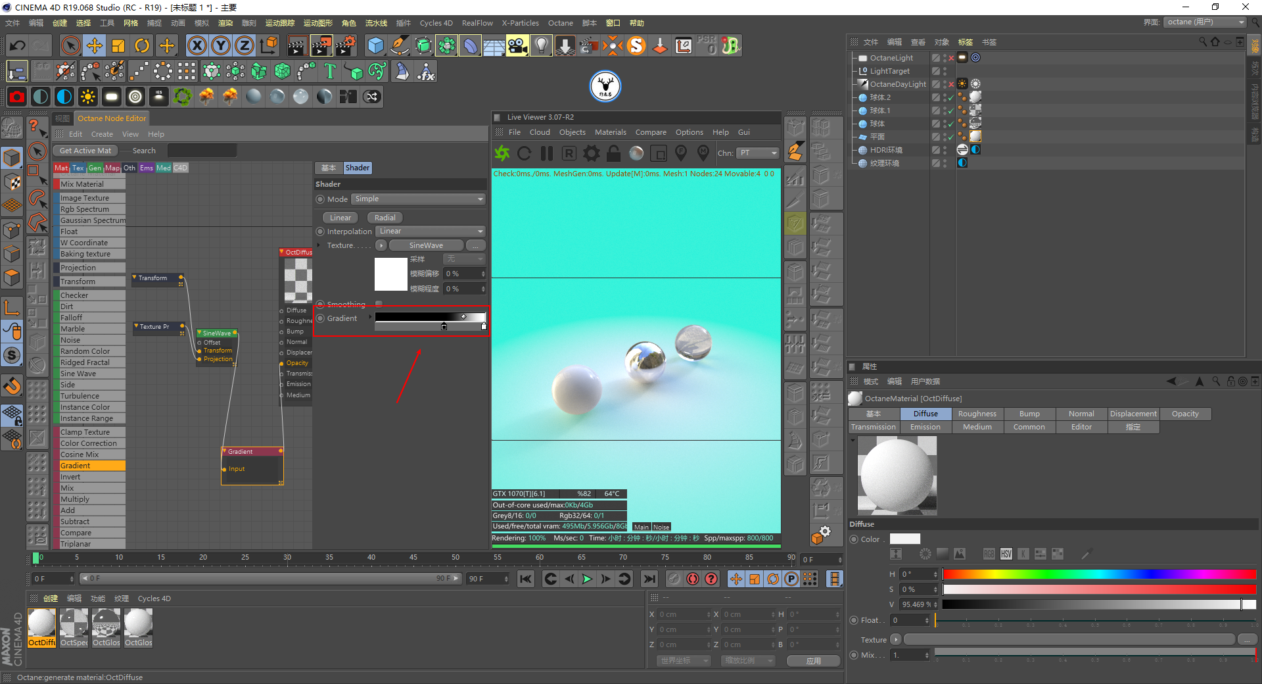Open Live Viewer Materials menu
The height and width of the screenshot is (684, 1262).
click(611, 132)
